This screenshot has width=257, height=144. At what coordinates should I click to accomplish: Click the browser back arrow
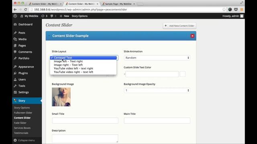[15, 10]
